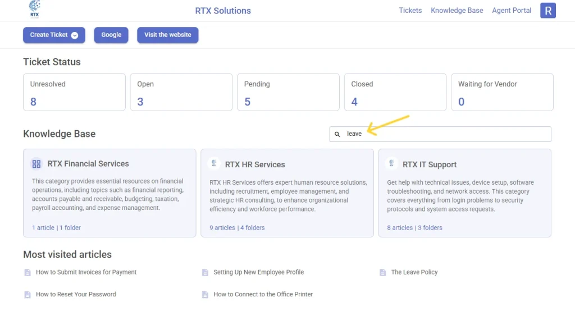Screen dimensions: 575x316
Task: Click the search magnifier icon
Action: tap(337, 134)
